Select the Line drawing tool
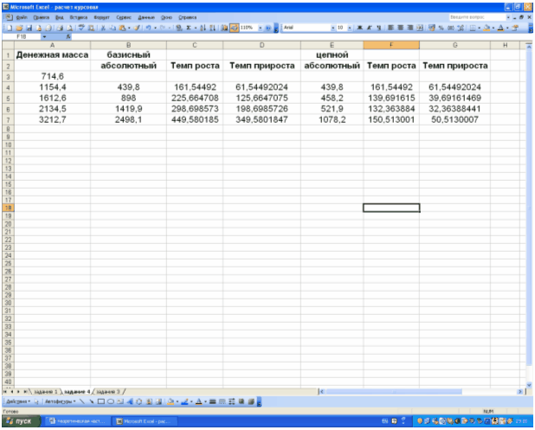535x430 pixels. pyautogui.click(x=82, y=401)
